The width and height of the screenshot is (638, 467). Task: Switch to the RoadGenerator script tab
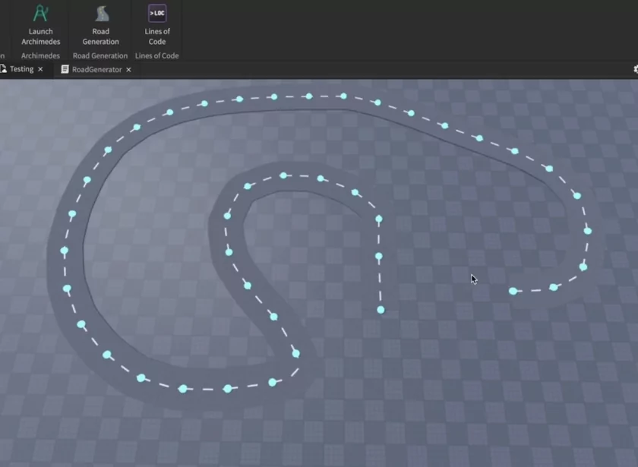tap(96, 69)
